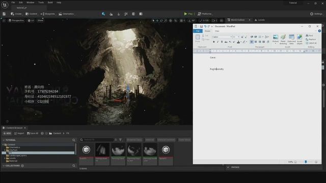The width and height of the screenshot is (326, 183).
Task: Click the save level icon in Unreal toolbar
Action: click(x=4, y=14)
